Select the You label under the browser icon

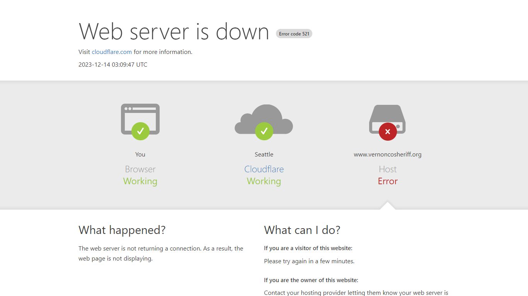140,155
